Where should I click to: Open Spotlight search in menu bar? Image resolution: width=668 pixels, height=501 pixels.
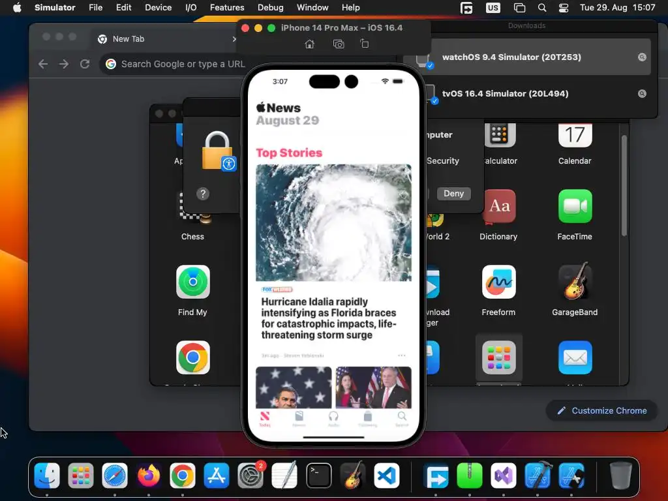542,8
